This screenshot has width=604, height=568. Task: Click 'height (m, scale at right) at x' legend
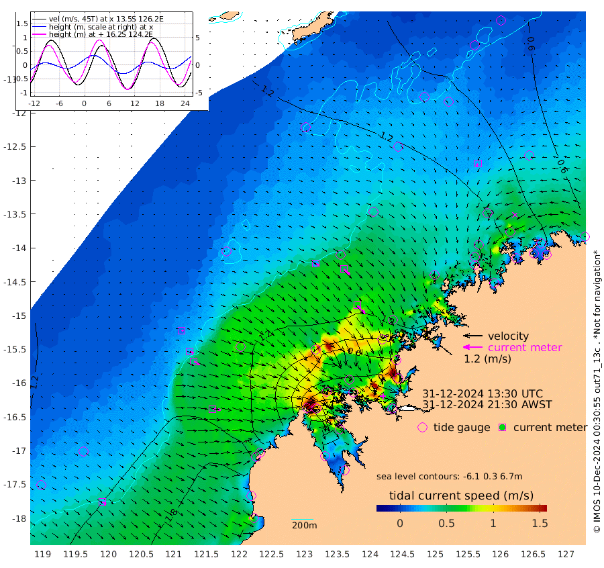point(101,27)
